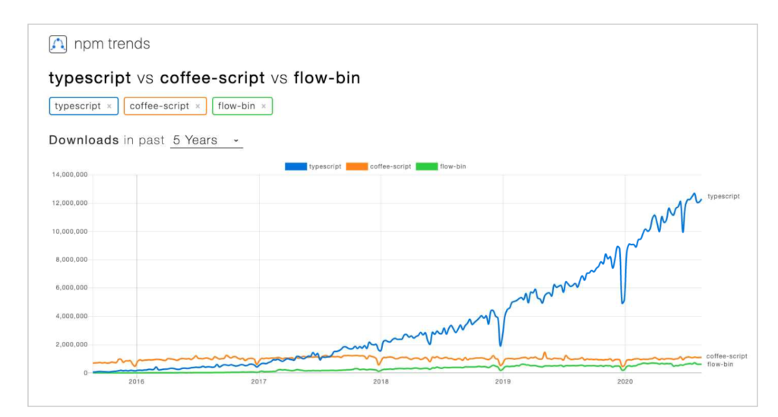
Task: Click the flow-bin legend label text
Action: coord(453,166)
